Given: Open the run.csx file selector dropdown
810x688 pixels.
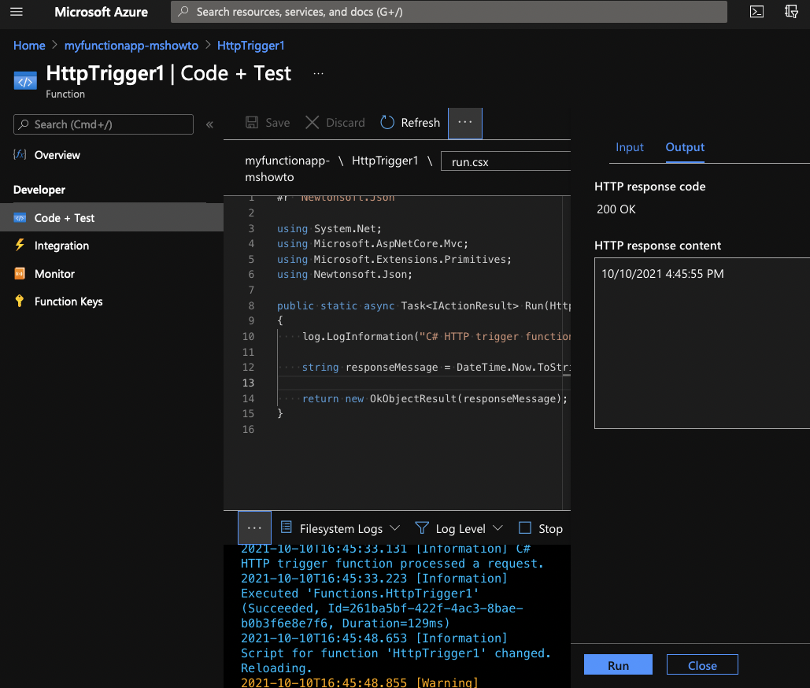Looking at the screenshot, I should click(x=505, y=161).
